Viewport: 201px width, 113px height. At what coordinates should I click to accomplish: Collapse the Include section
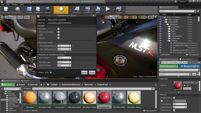click(x=38, y=26)
